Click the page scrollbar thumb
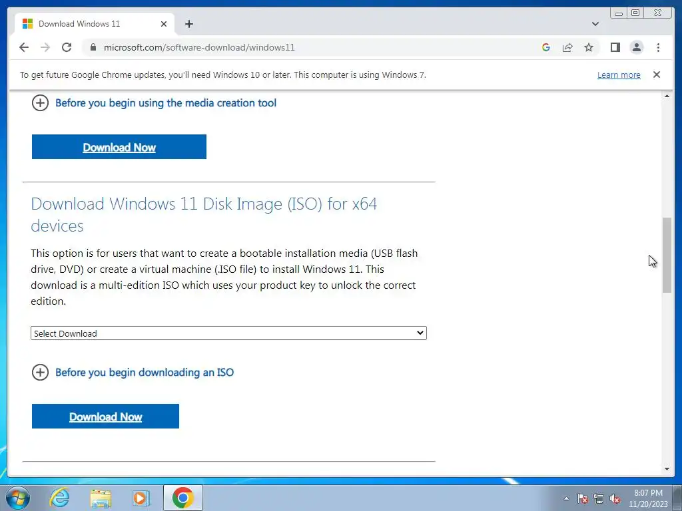 tap(667, 255)
